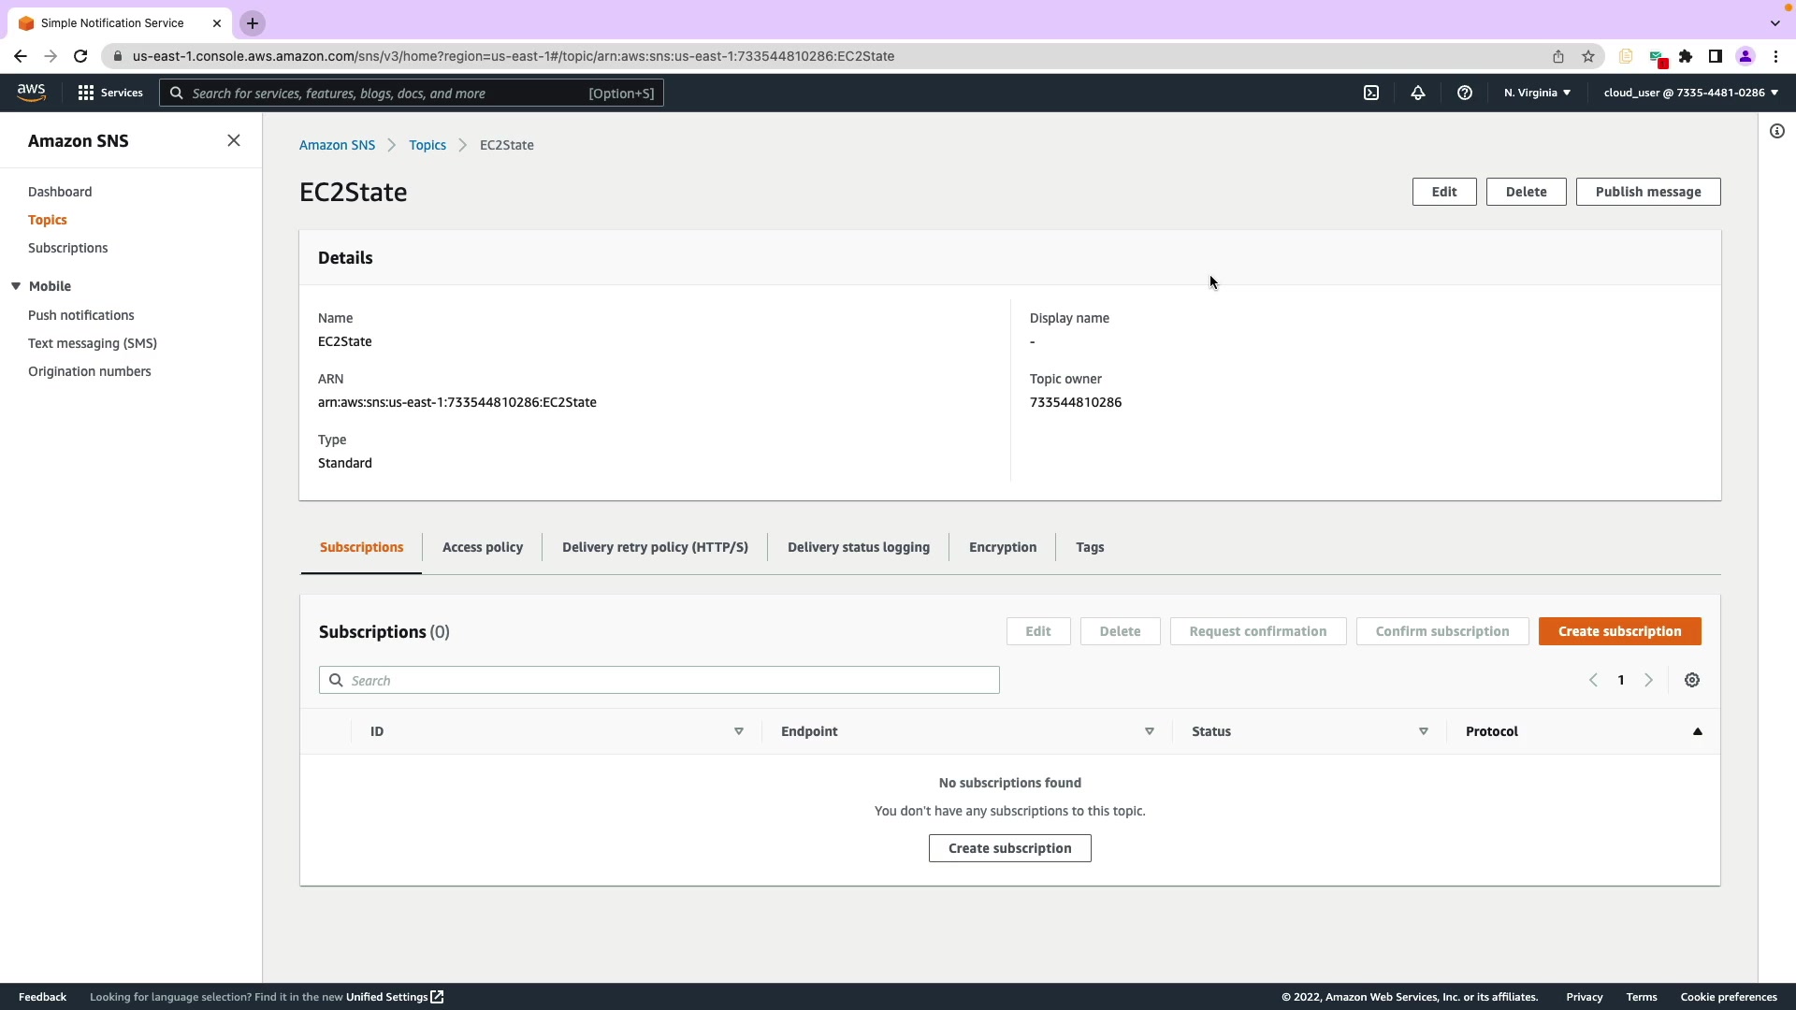This screenshot has width=1796, height=1010.
Task: Close the Amazon SNS navigation panel
Action: (234, 140)
